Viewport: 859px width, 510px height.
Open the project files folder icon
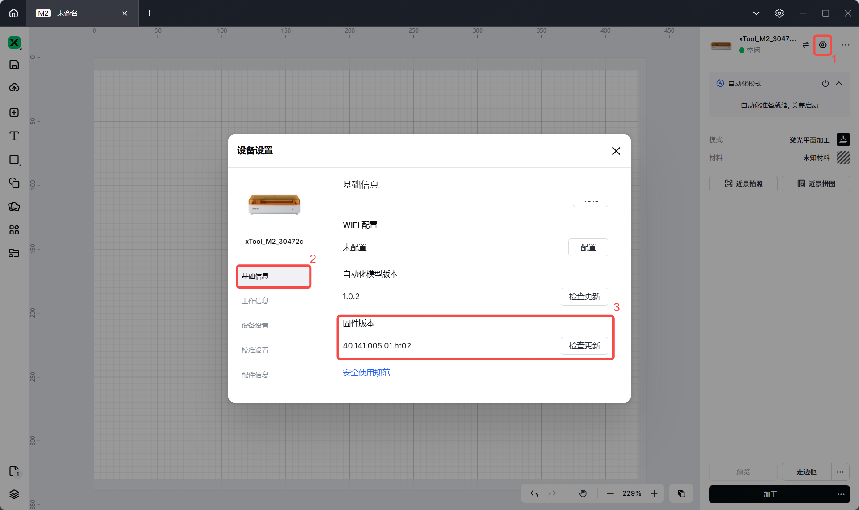coord(14,253)
